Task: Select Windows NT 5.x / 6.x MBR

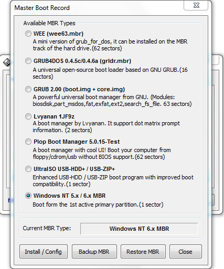Action: tap(28, 196)
